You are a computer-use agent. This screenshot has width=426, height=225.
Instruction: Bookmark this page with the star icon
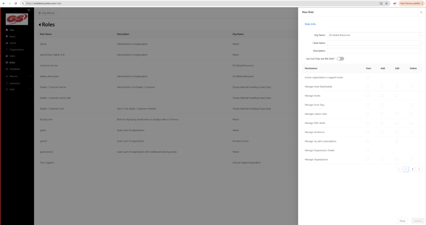[386, 3]
